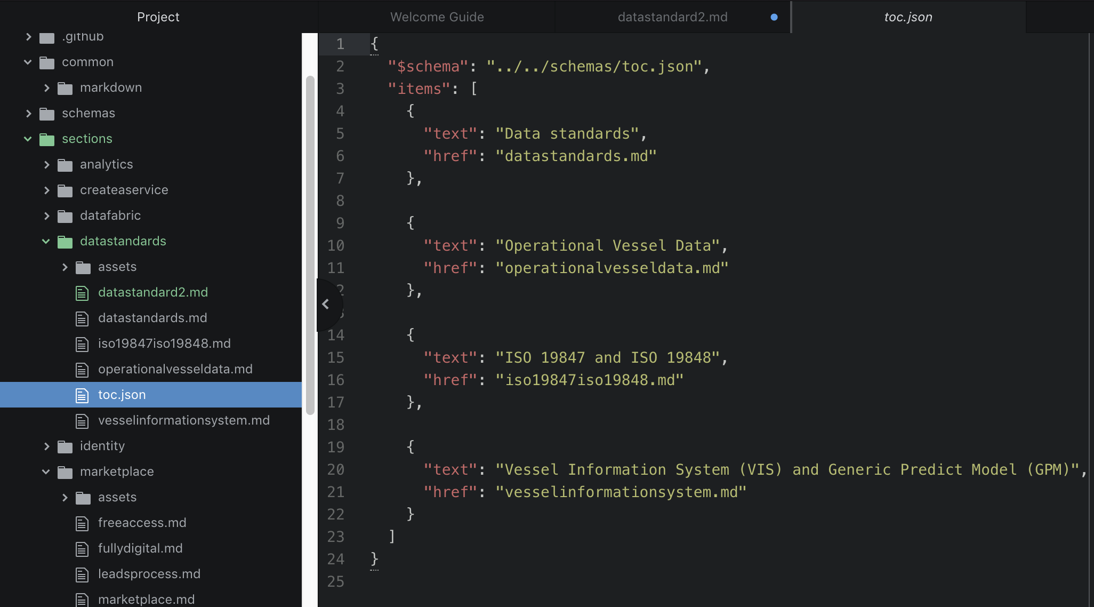
Task: Place cursor in "$schema" key text
Action: [x=428, y=66]
